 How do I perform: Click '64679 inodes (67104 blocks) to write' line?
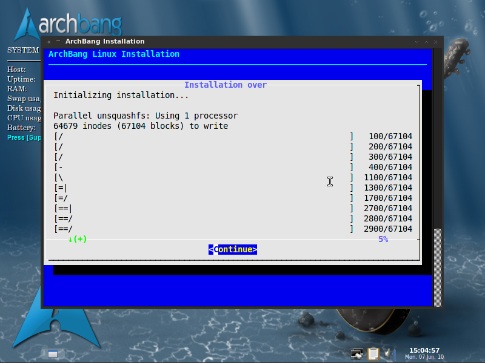[141, 126]
